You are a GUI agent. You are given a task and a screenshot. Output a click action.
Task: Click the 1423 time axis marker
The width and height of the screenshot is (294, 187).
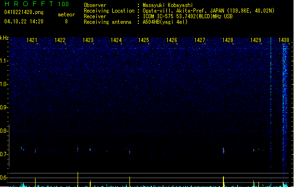[88, 40]
